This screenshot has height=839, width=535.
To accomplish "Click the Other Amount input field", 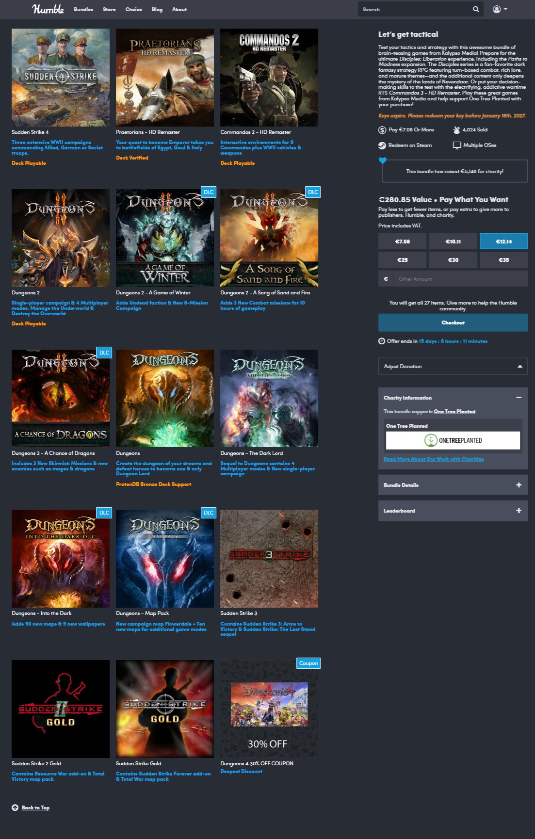I will click(460, 279).
